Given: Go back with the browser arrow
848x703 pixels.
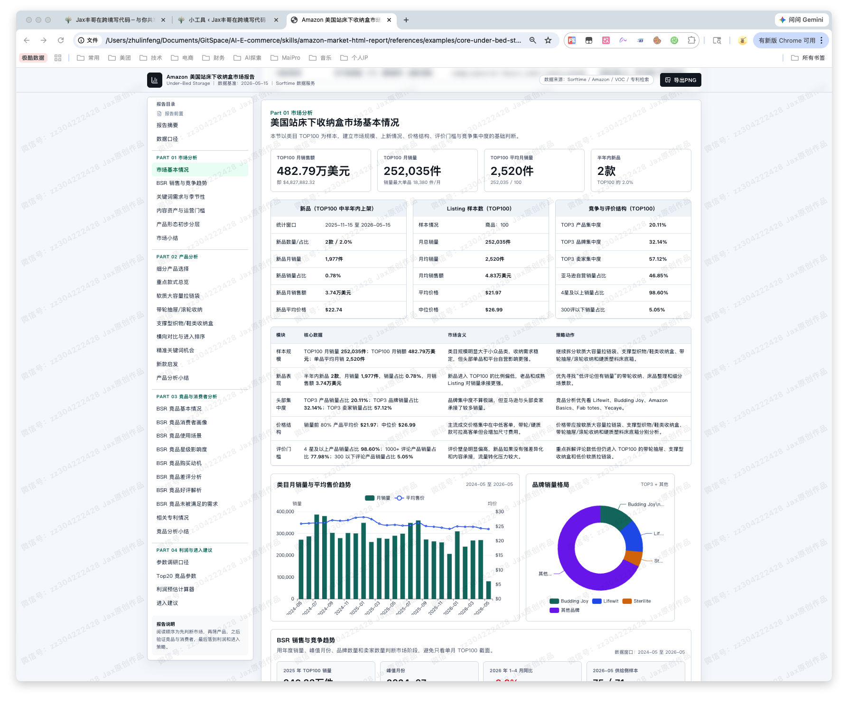Looking at the screenshot, I should pos(27,40).
